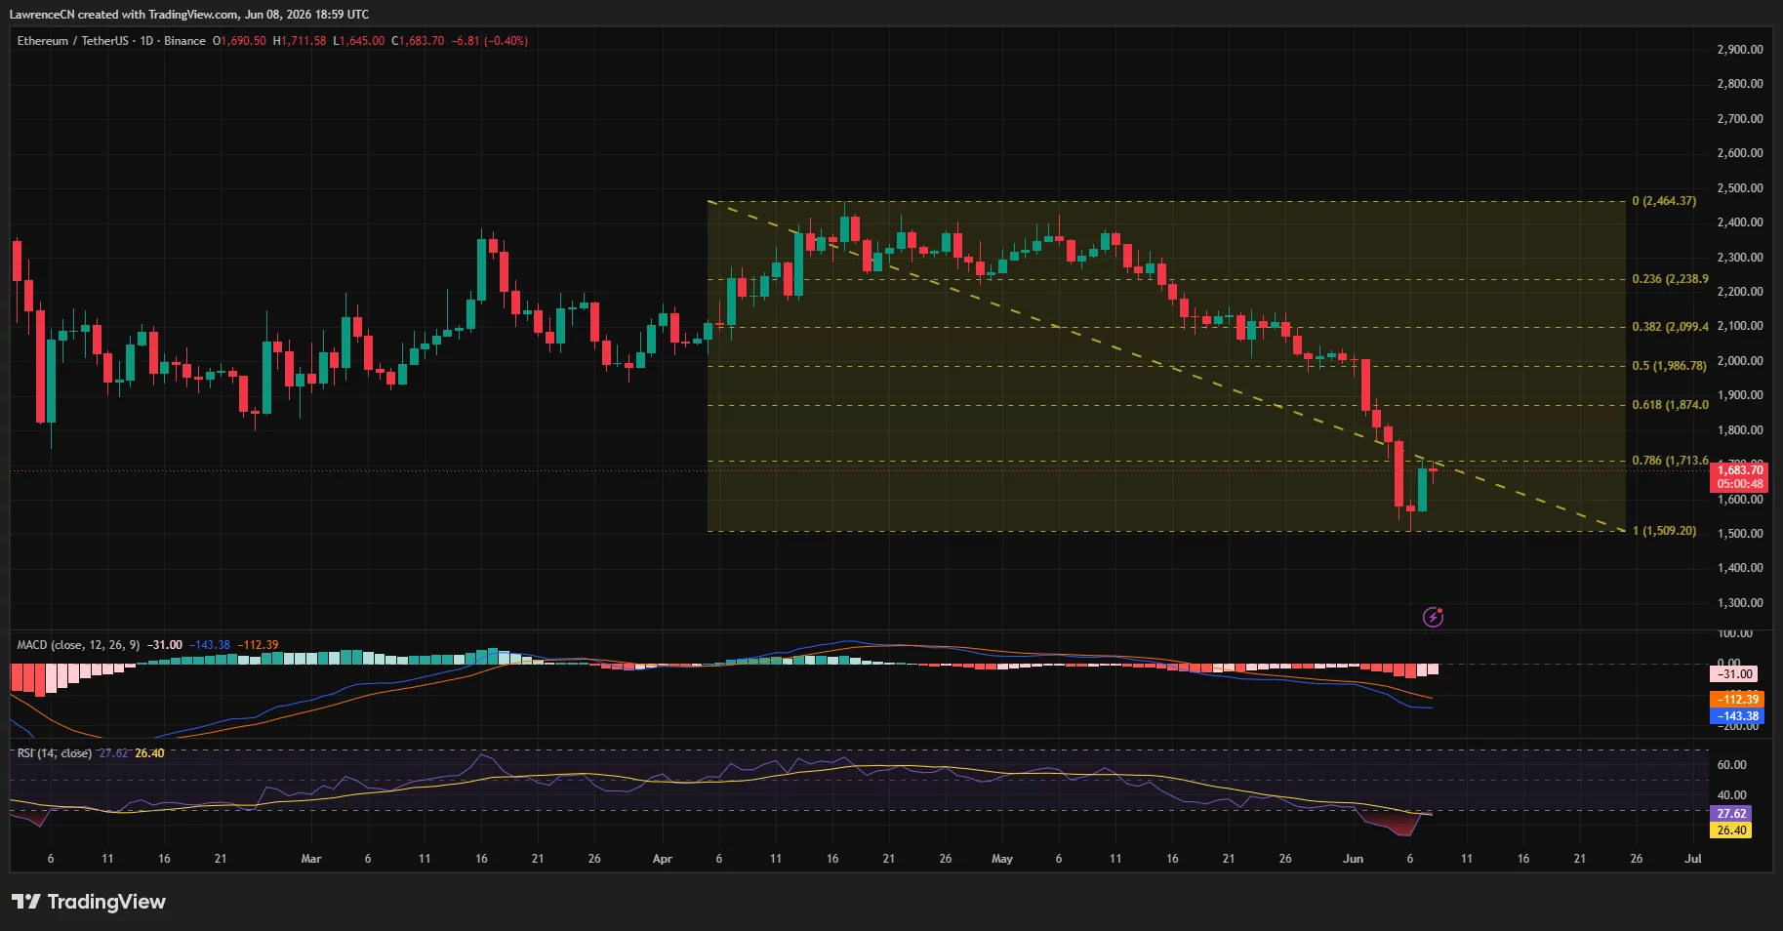This screenshot has width=1783, height=931.
Task: Open the MACD (close, 12, 26, 9) legend
Action: [78, 645]
